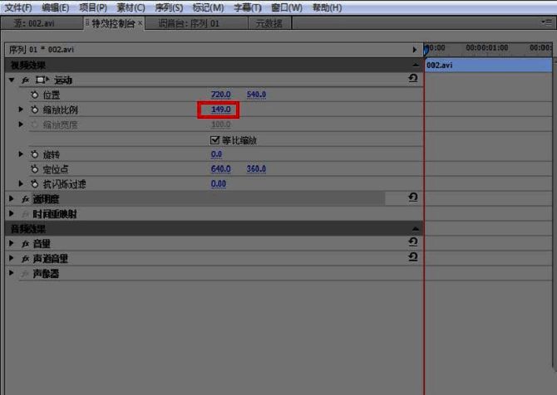Expand the 音量 effect
The height and width of the screenshot is (395, 557).
[x=12, y=243]
